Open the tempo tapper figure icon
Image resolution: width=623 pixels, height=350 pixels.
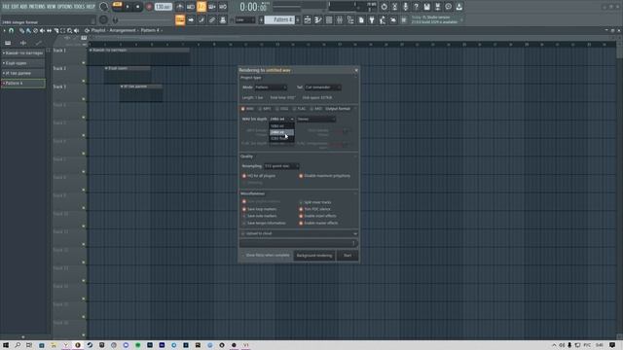(x=383, y=19)
